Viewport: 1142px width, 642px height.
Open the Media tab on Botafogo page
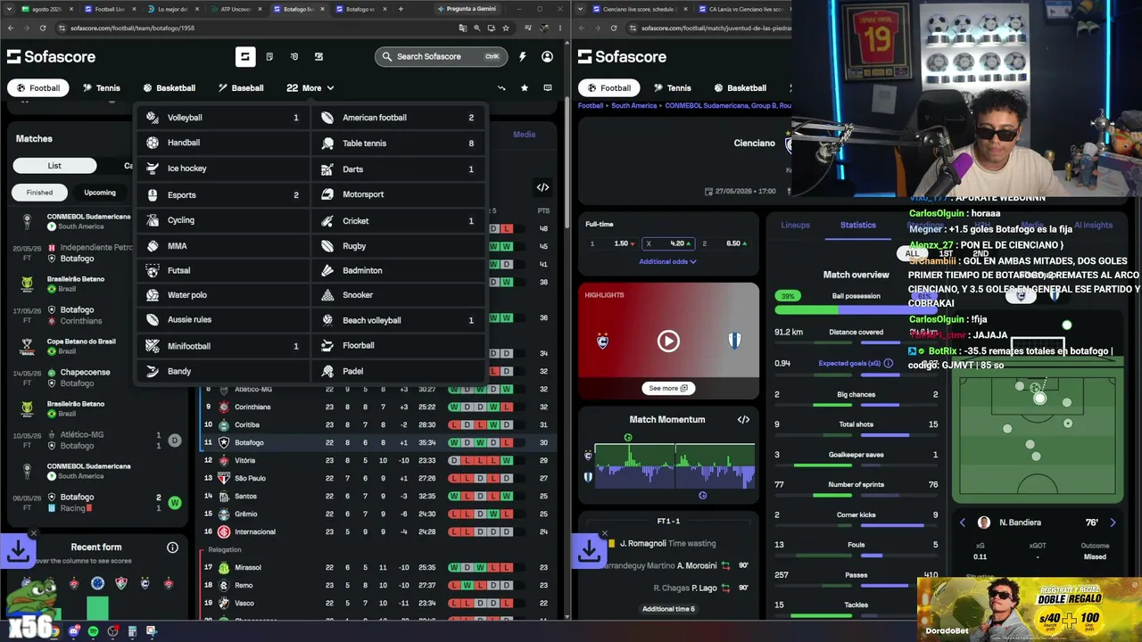pos(524,135)
